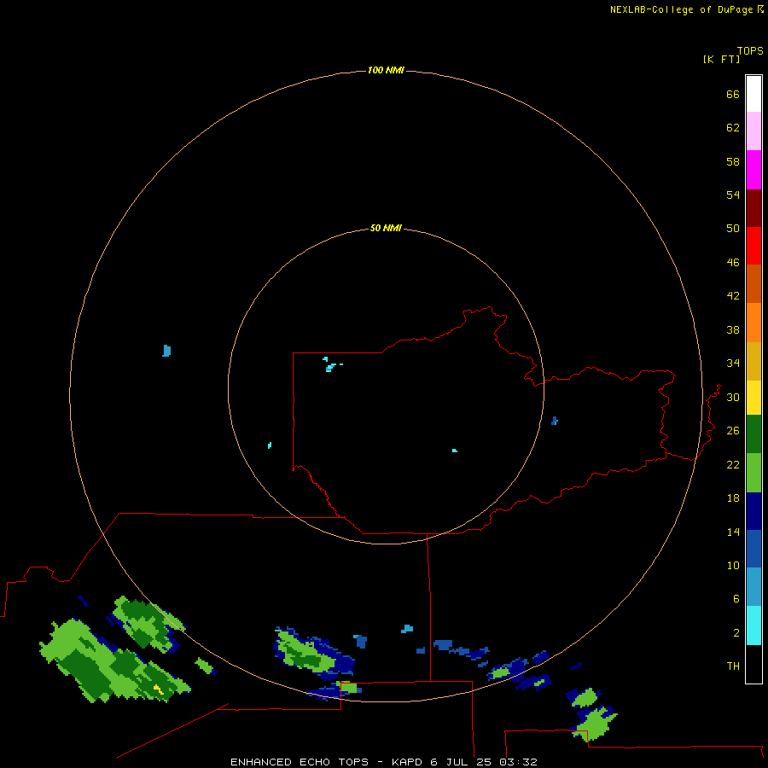
Task: Click the ENHANCED ECHO TOPS KAPD caption
Action: (383, 762)
